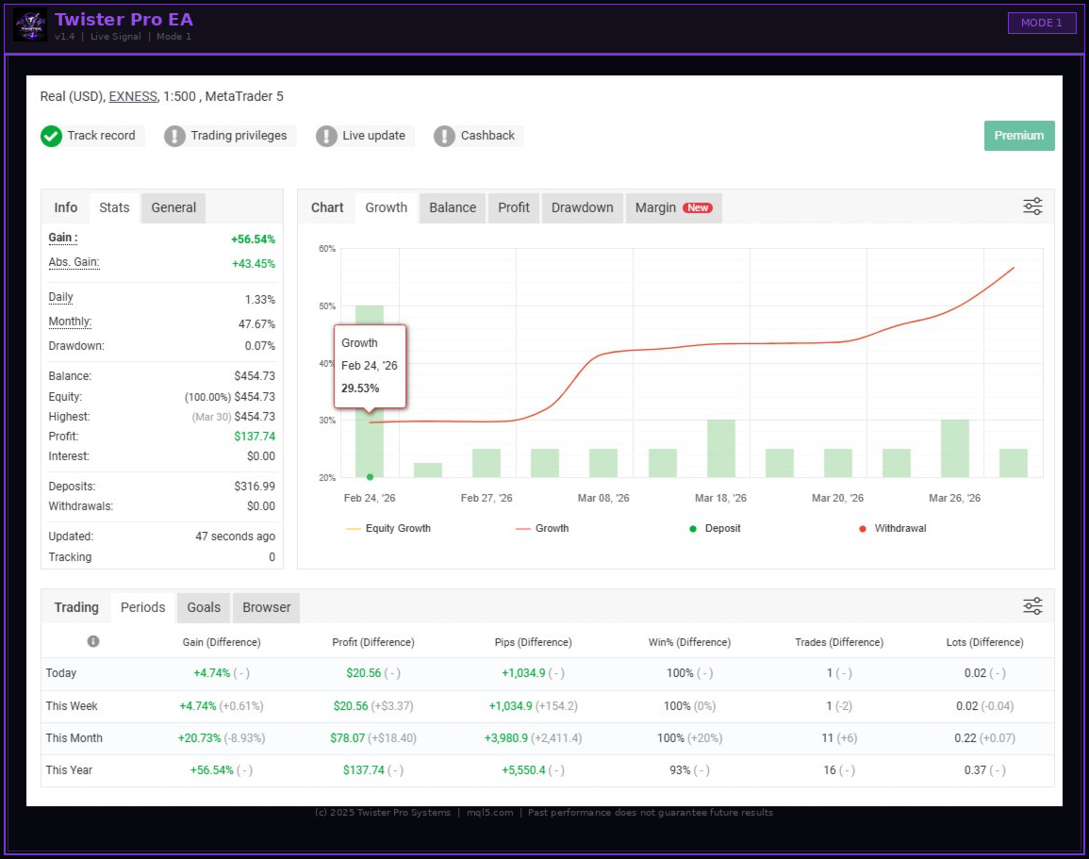Screen dimensions: 1089x859
Task: Click the green Track record checkmark icon
Action: coord(52,136)
